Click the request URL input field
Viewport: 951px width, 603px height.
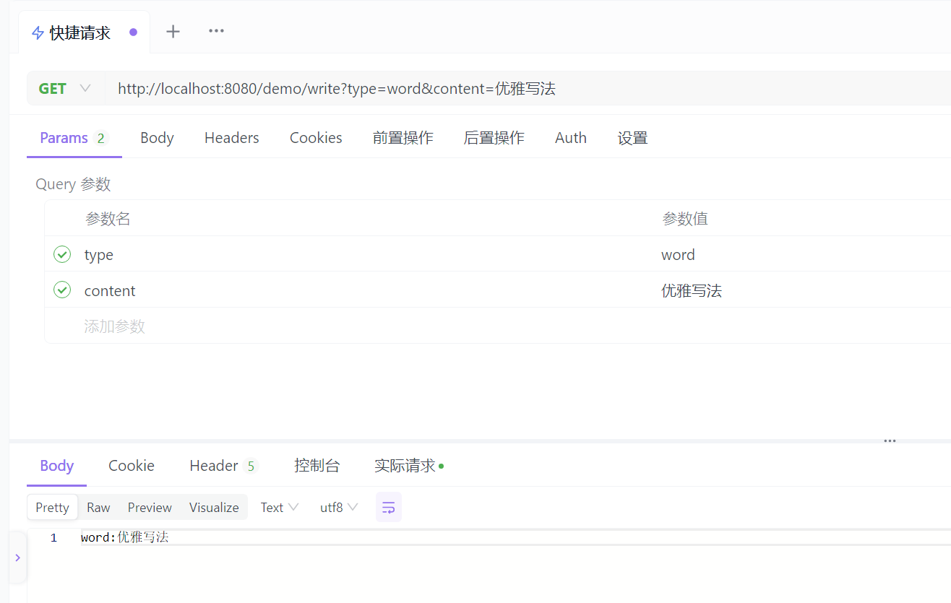point(528,88)
